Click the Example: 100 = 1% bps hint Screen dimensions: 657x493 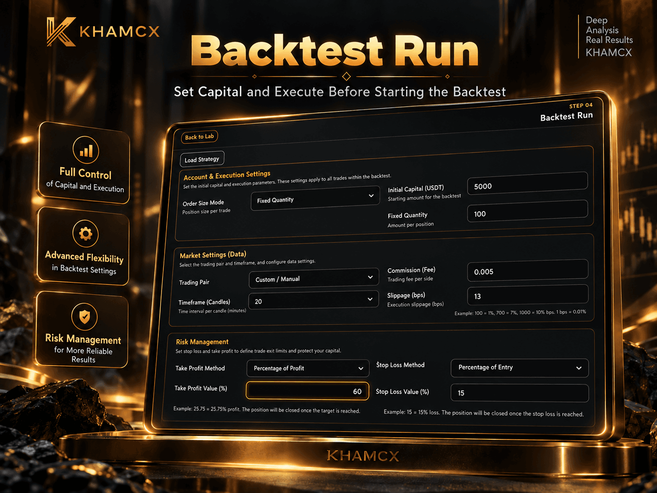(x=520, y=312)
